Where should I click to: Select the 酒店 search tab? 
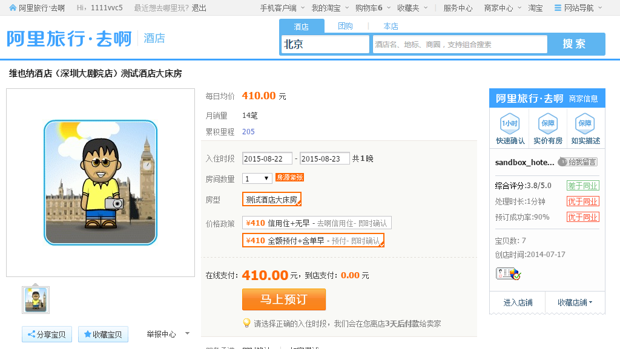tap(302, 27)
